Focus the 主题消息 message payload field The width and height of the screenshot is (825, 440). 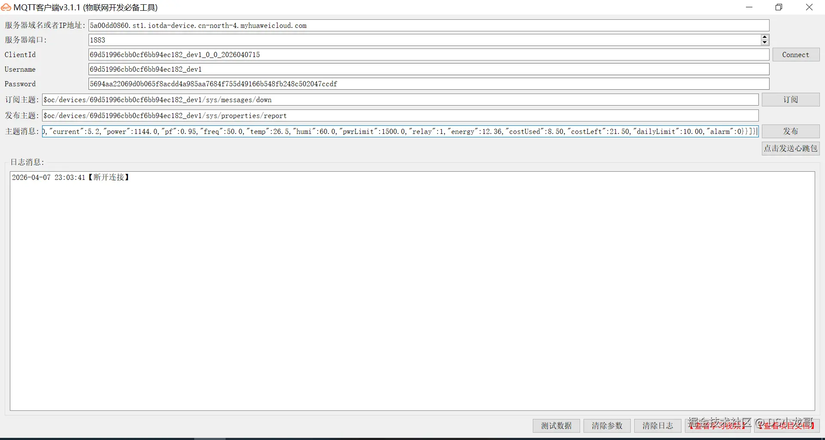[x=400, y=131]
